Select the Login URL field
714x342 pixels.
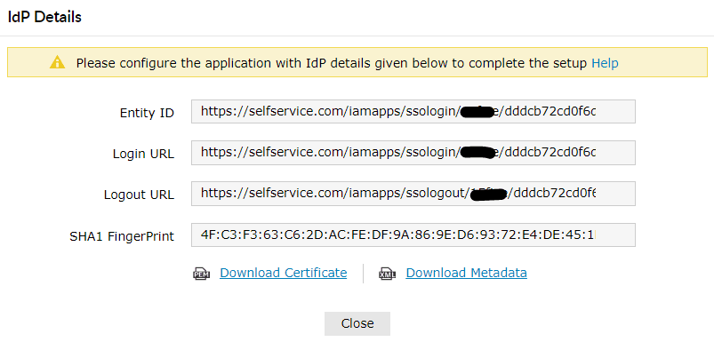click(413, 153)
